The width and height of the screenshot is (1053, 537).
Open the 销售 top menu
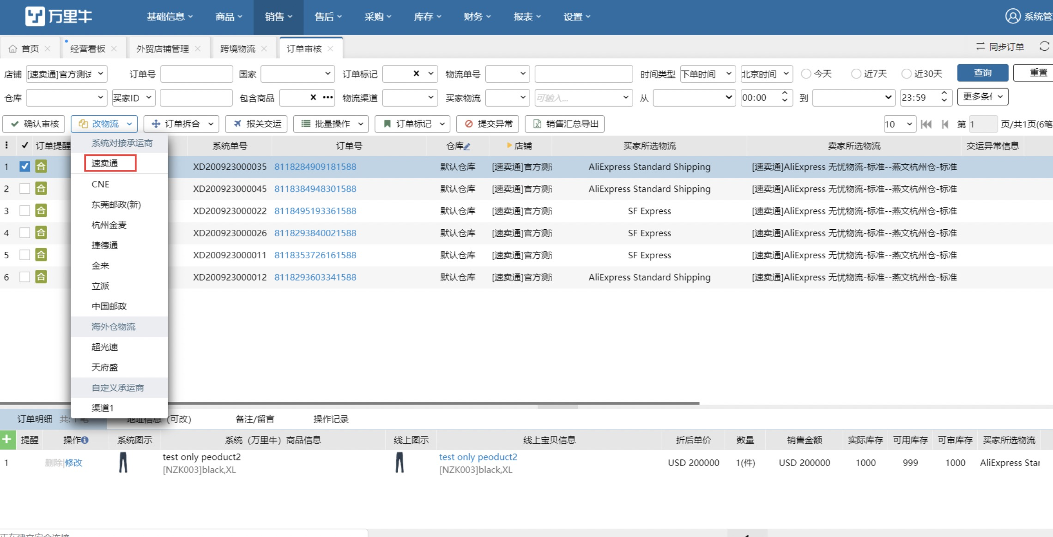point(278,17)
